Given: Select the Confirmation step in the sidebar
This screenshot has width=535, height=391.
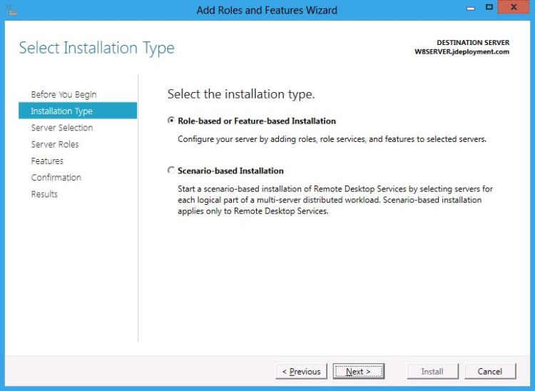Looking at the screenshot, I should [x=56, y=178].
